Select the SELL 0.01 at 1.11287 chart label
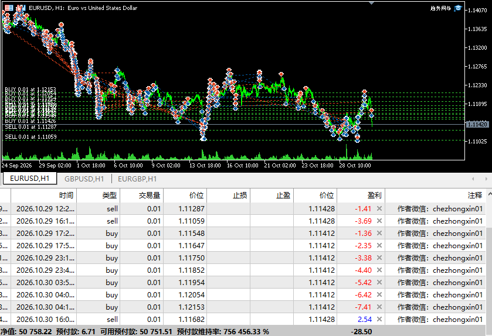This screenshot has height=336, width=492. (30, 127)
